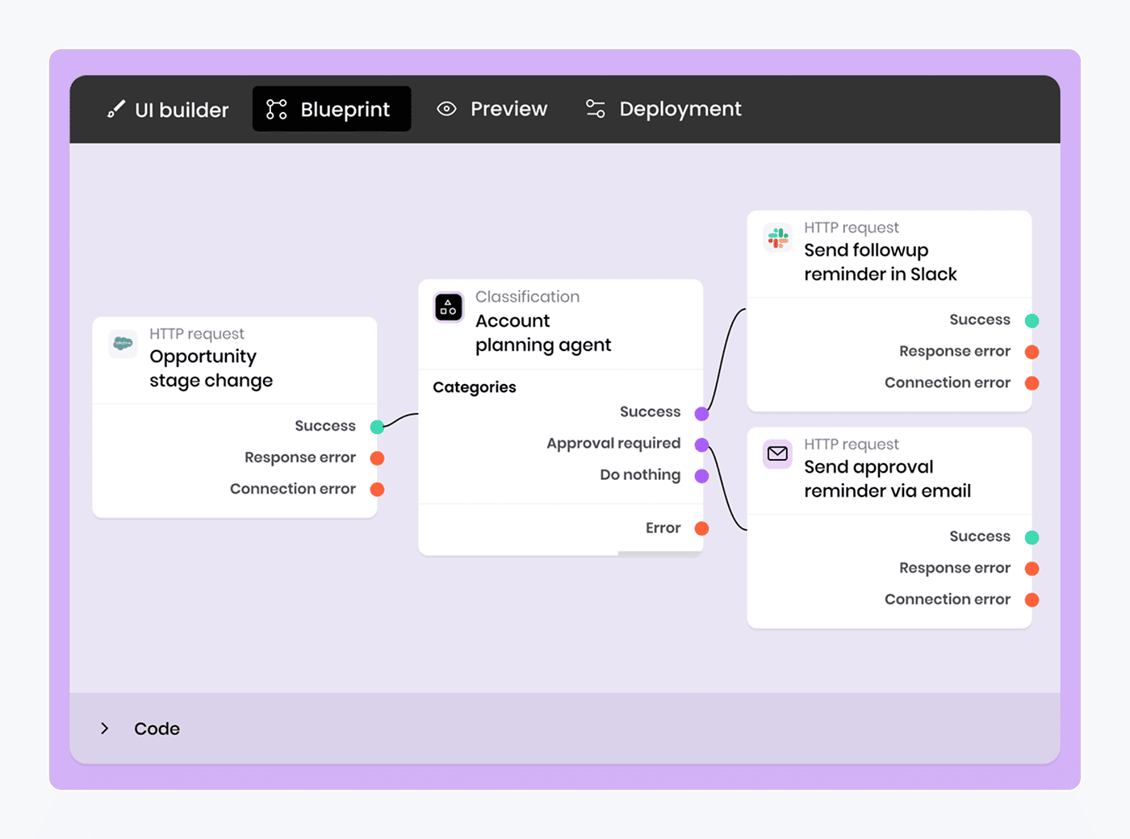Viewport: 1130px width, 839px height.
Task: Click the node graph icon beside Blueprint
Action: point(277,109)
